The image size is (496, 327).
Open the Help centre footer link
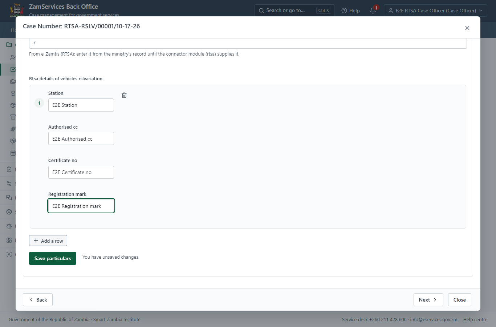[x=475, y=320]
